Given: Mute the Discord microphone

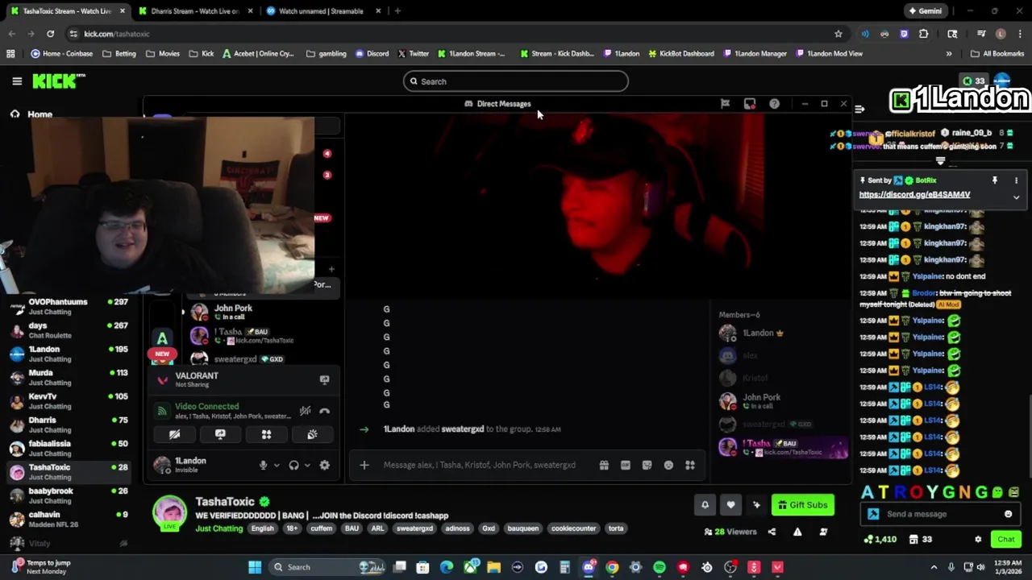Looking at the screenshot, I should click(x=263, y=465).
